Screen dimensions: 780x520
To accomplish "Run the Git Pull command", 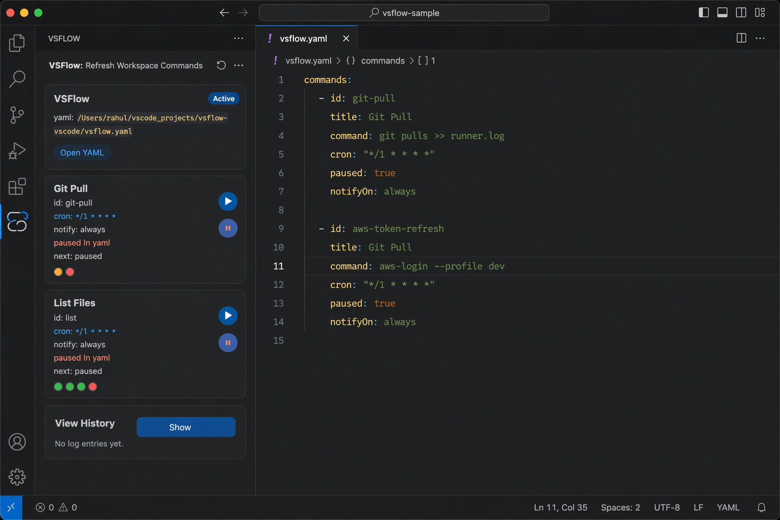I will coord(227,201).
